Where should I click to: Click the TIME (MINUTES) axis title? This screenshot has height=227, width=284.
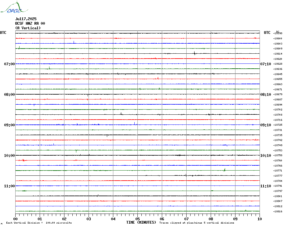(x=141, y=222)
